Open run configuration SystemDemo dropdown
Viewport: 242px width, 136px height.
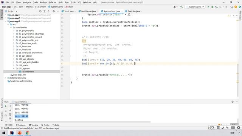(x=195, y=7)
